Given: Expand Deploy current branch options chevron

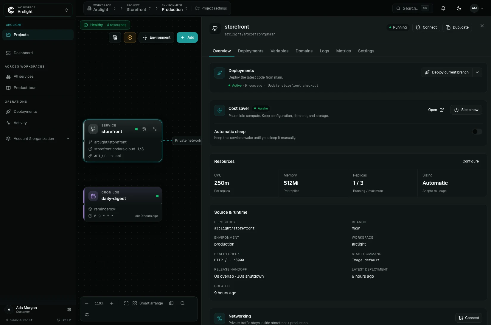Looking at the screenshot, I should [x=477, y=72].
